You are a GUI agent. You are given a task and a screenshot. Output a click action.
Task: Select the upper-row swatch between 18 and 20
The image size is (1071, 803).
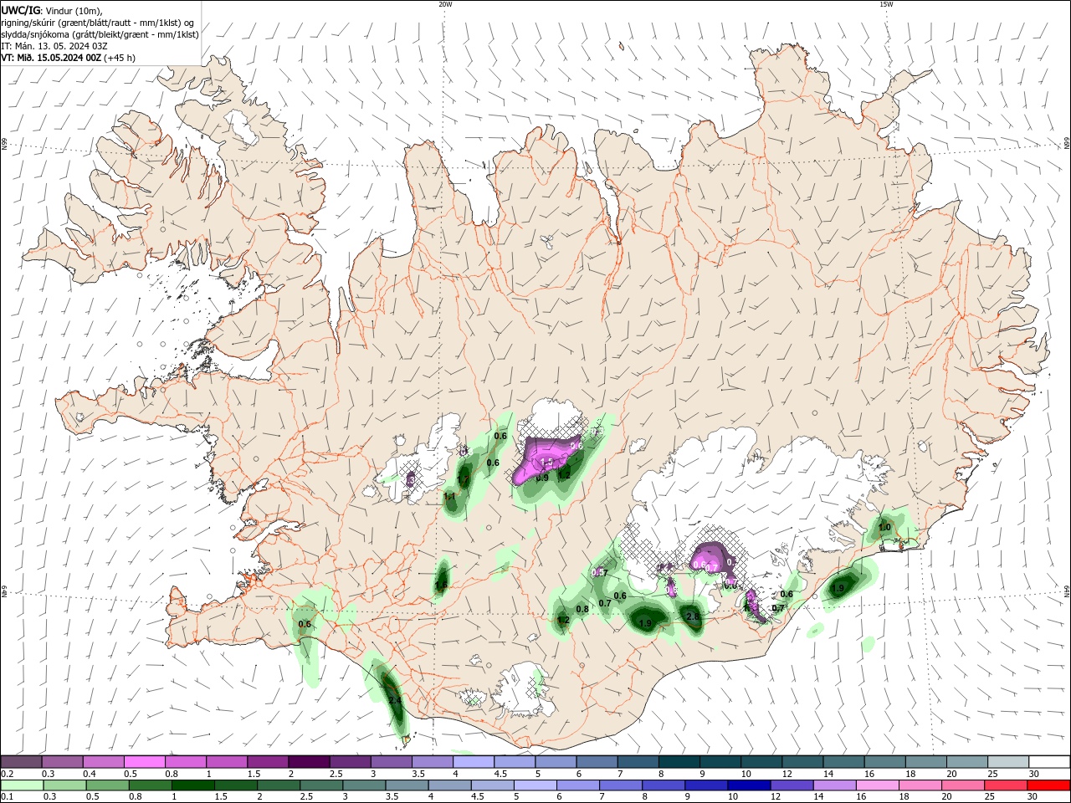pyautogui.click(x=926, y=762)
